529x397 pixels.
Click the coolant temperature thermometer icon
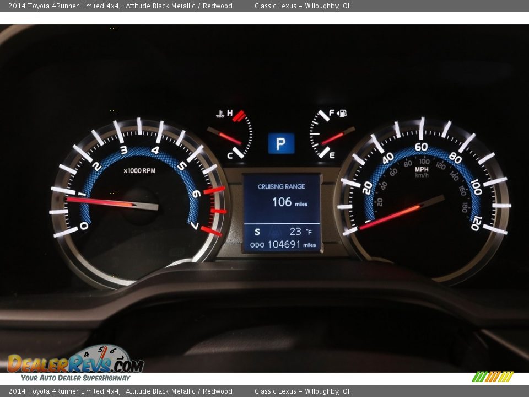[x=220, y=114]
